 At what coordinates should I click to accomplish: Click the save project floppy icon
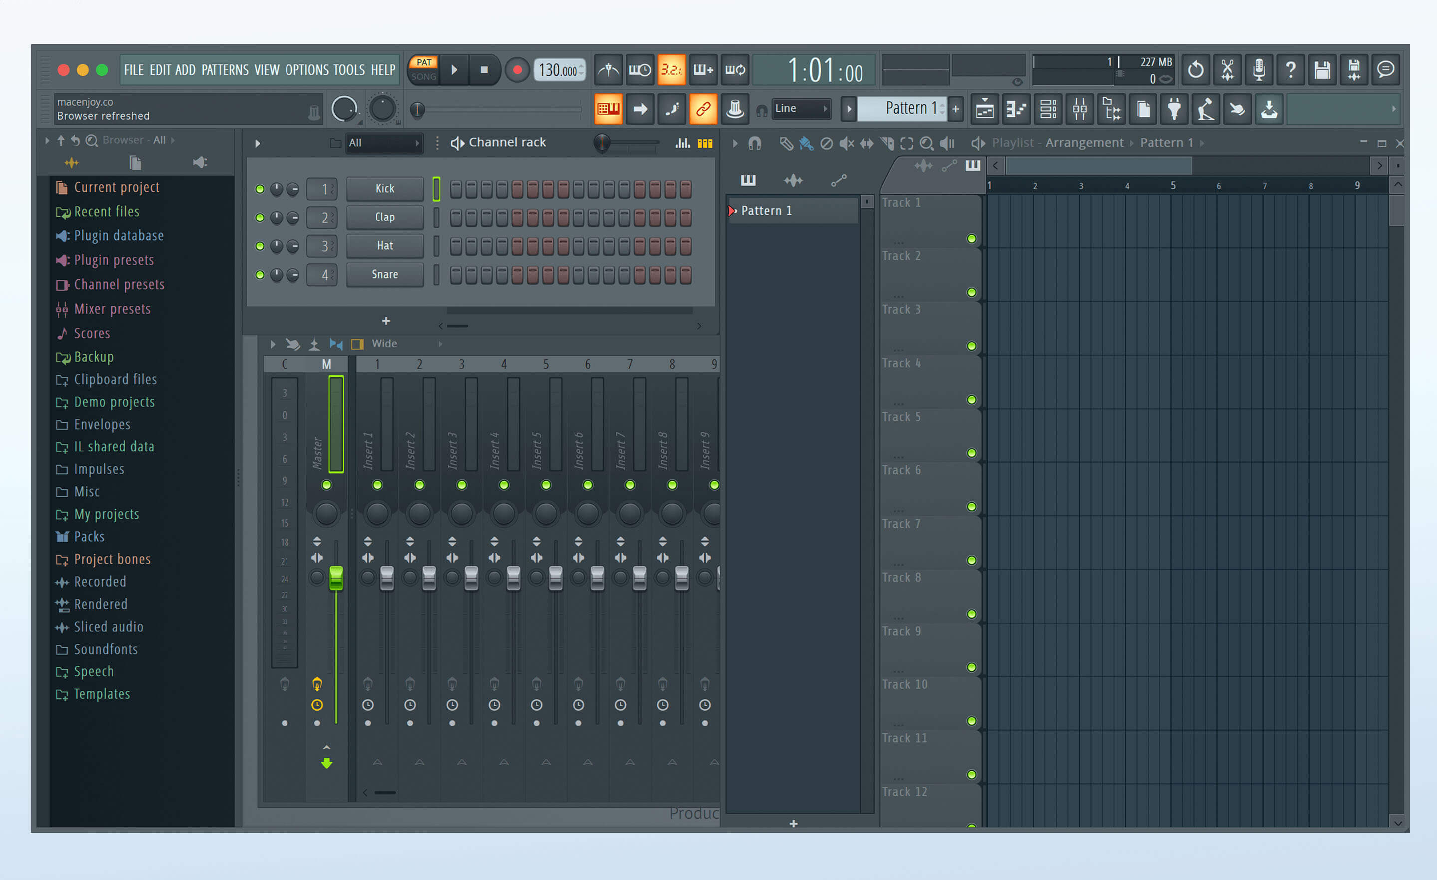[1322, 70]
